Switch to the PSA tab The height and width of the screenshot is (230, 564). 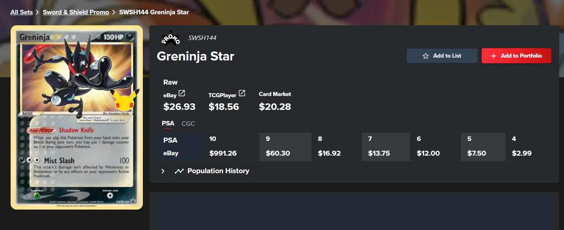(x=168, y=123)
